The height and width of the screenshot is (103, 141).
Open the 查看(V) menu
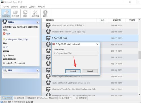pos(23,6)
